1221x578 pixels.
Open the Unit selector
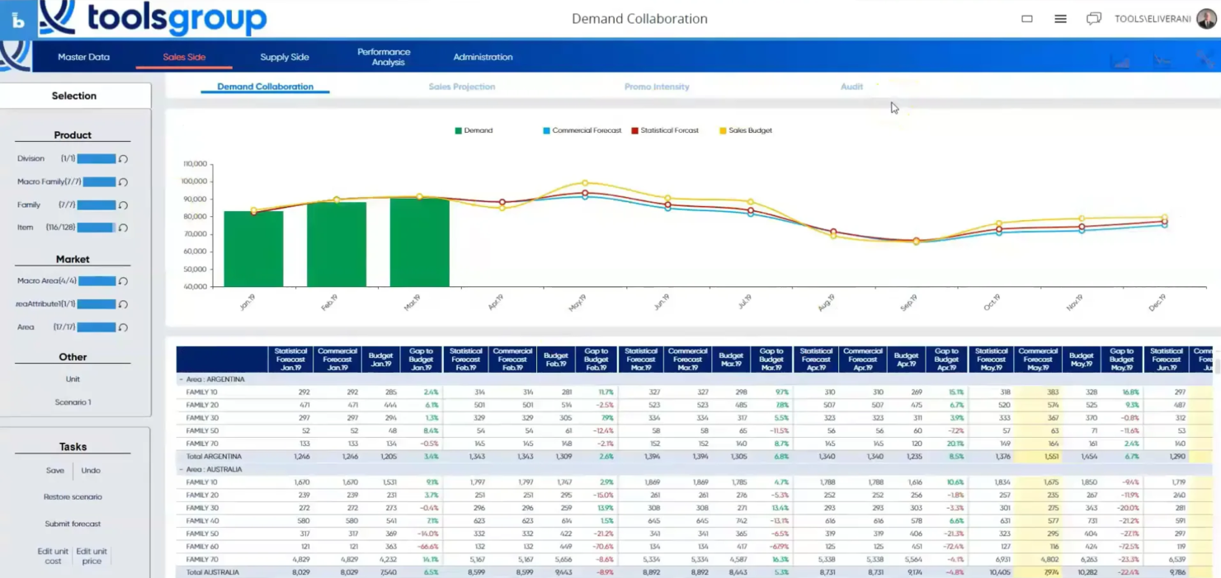tap(73, 379)
